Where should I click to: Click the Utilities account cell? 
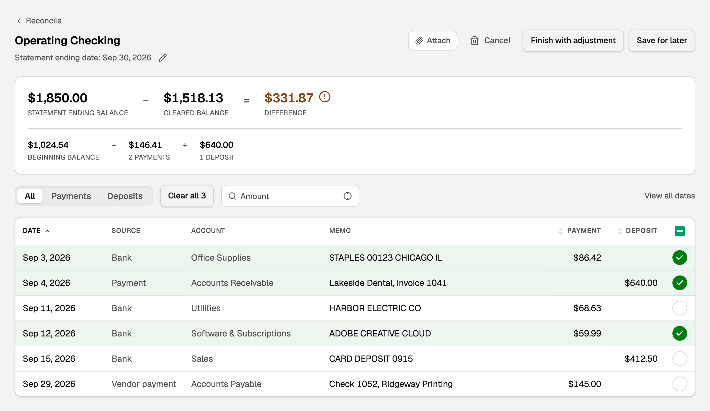pyautogui.click(x=206, y=308)
